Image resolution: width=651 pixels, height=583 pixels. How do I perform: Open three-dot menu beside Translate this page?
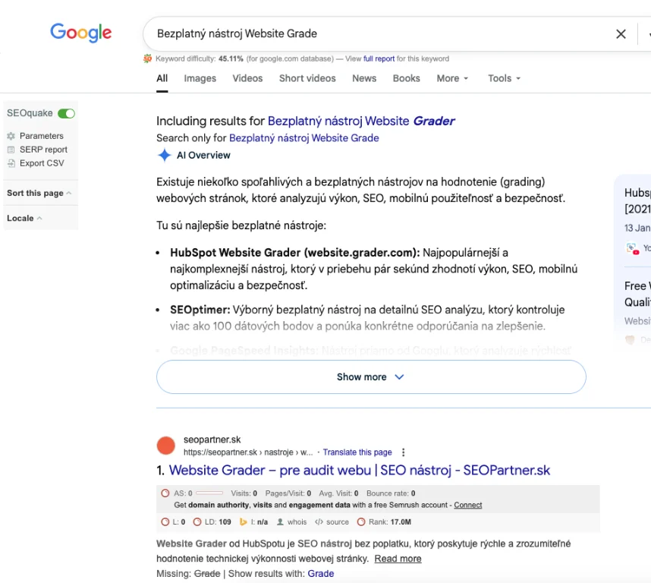pos(404,452)
